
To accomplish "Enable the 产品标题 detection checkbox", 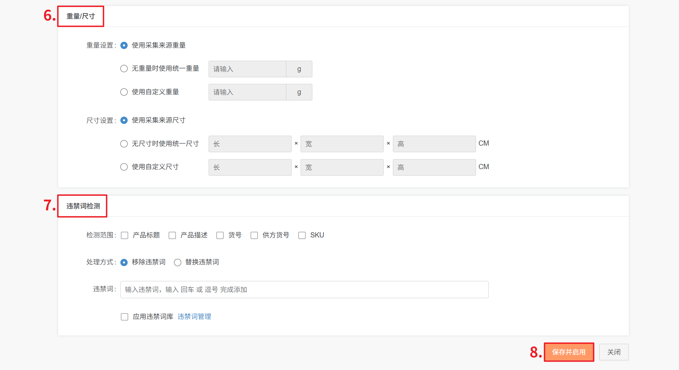I will (x=125, y=235).
